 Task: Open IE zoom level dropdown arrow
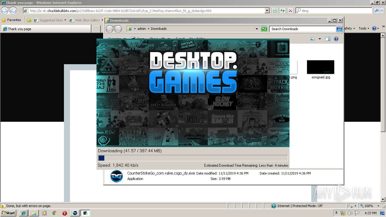(378, 206)
